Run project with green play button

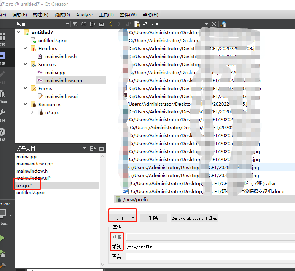(x=2, y=238)
